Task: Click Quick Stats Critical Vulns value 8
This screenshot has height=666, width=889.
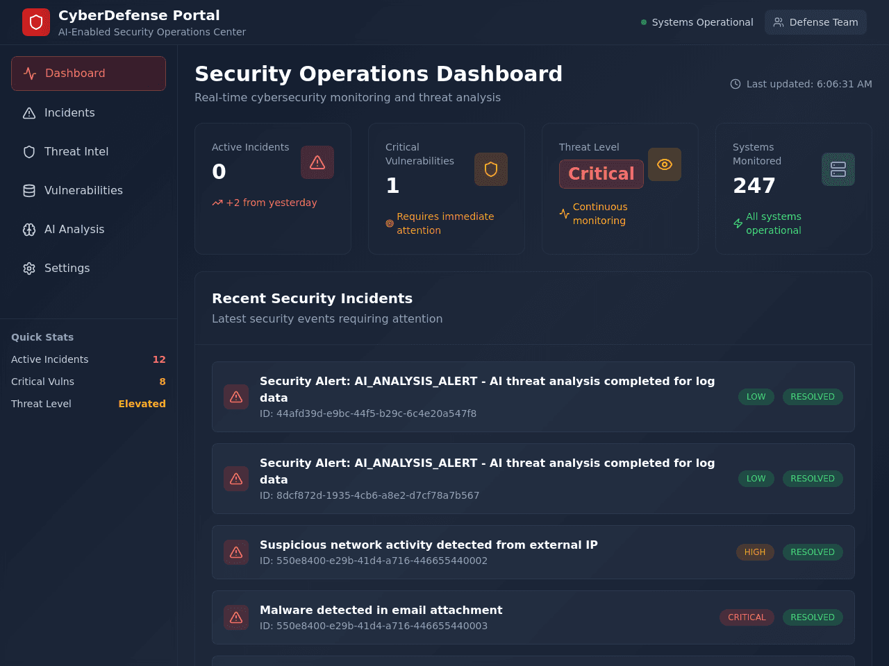Action: [163, 382]
